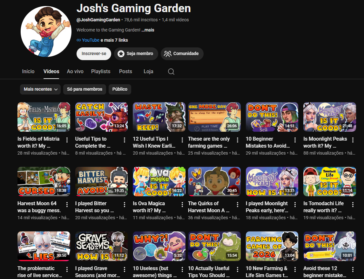Open options menu for Harvest Moon 64 video
The height and width of the screenshot is (279, 364).
(x=67, y=204)
